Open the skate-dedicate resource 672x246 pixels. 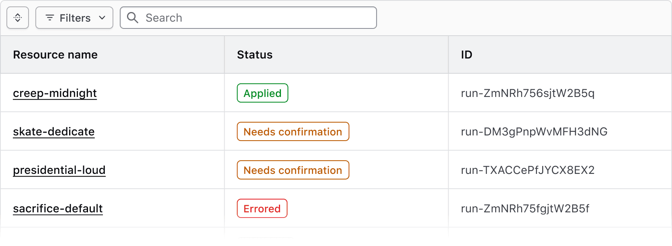(54, 131)
